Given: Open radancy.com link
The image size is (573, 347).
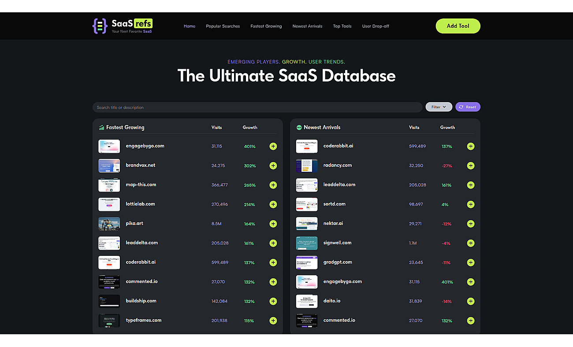Looking at the screenshot, I should click(x=338, y=165).
